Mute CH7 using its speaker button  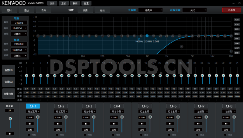[x=198, y=123]
